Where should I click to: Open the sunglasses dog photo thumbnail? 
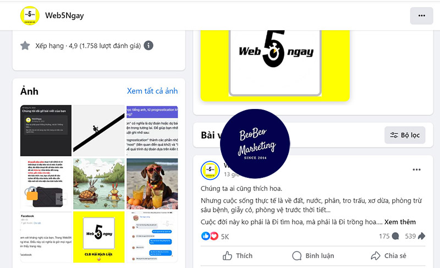(x=152, y=184)
